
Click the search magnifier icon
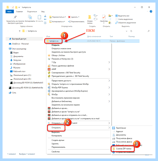(x=149, y=31)
